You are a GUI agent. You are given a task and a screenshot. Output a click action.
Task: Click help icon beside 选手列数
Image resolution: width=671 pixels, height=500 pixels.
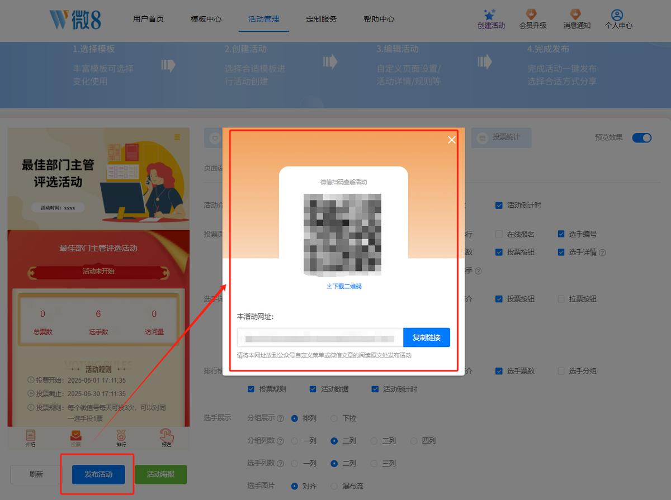pos(280,463)
